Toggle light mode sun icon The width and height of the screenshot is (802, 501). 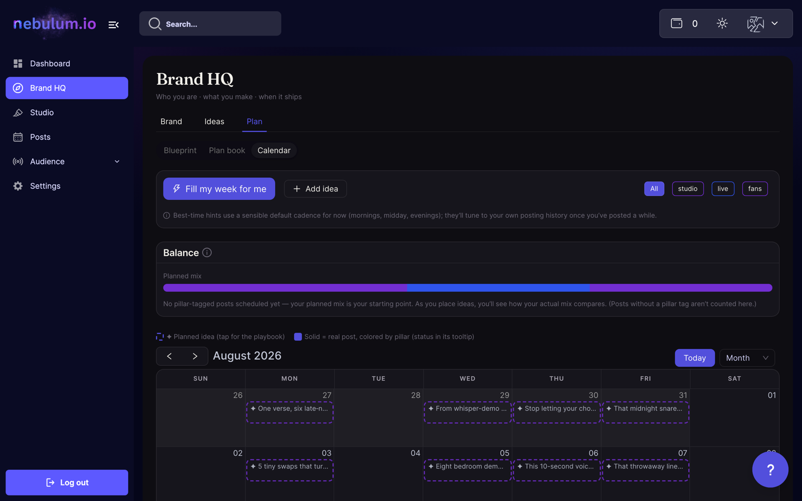coord(722,24)
